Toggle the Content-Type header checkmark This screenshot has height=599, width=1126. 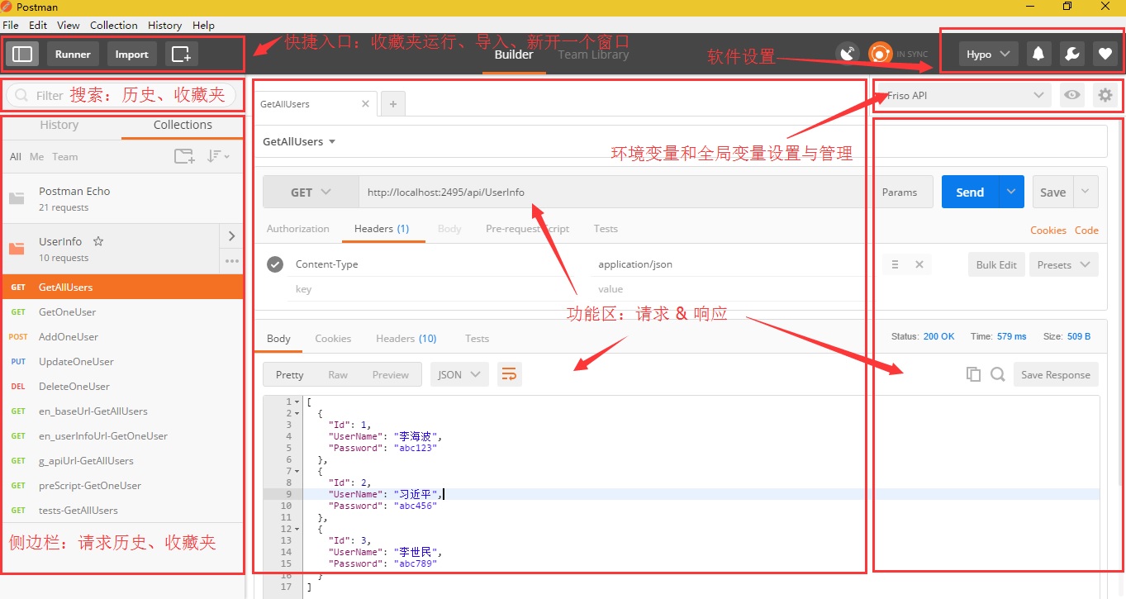point(275,264)
